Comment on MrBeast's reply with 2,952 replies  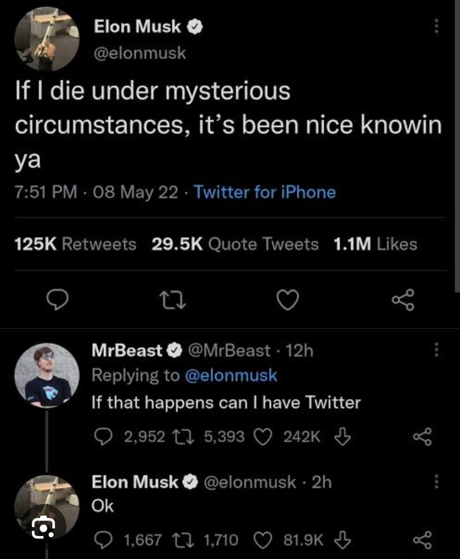click(x=103, y=436)
